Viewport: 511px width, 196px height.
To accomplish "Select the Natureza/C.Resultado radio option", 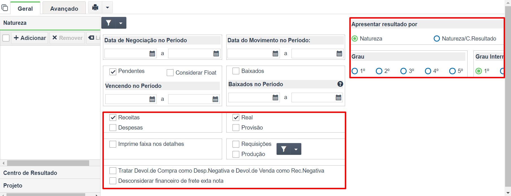I will click(437, 39).
